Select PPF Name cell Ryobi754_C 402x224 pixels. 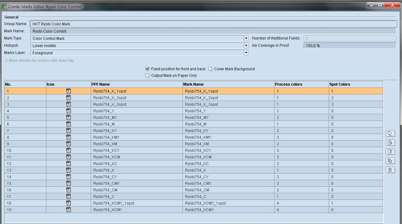click(137, 196)
